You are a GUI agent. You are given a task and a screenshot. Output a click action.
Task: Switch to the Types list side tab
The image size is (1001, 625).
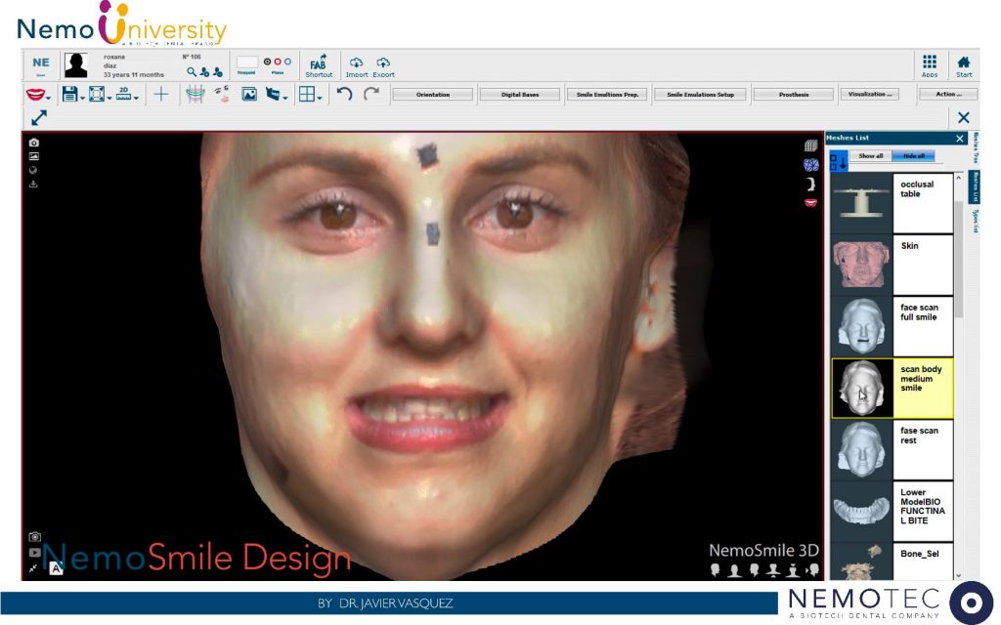[975, 221]
